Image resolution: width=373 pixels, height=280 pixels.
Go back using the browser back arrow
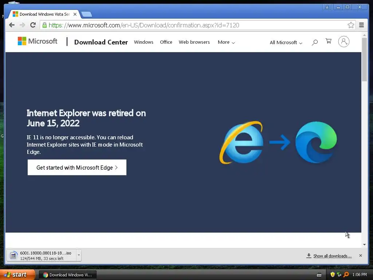coord(12,25)
